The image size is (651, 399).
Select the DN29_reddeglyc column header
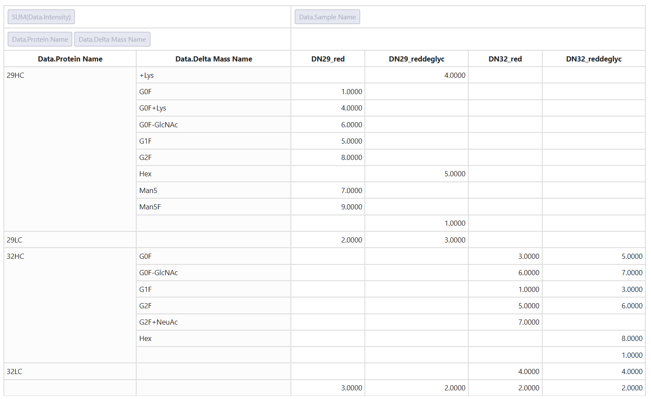(416, 59)
